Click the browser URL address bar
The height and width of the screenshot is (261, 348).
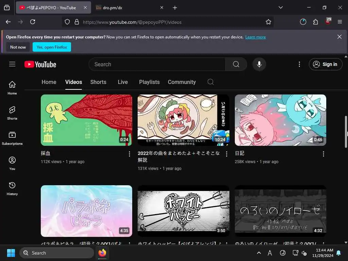click(x=168, y=22)
